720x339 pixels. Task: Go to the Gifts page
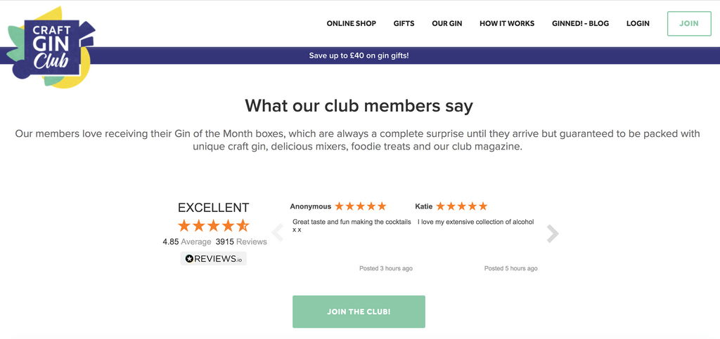click(404, 24)
